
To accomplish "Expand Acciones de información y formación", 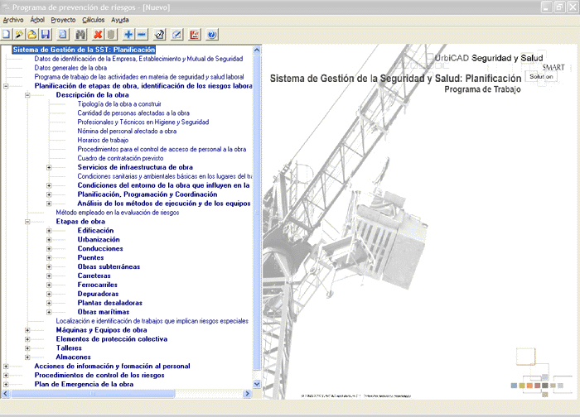I will coord(6,367).
